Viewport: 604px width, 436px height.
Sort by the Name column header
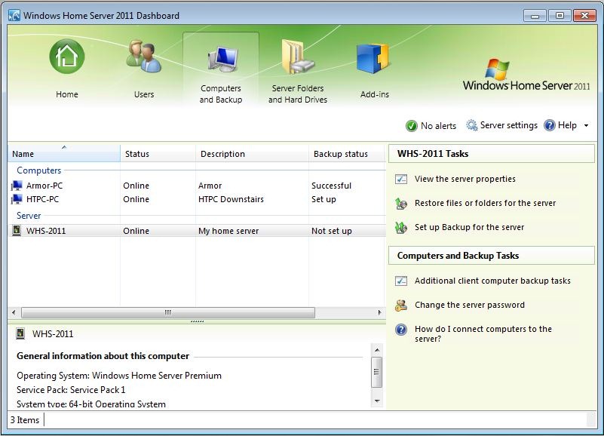pos(64,153)
